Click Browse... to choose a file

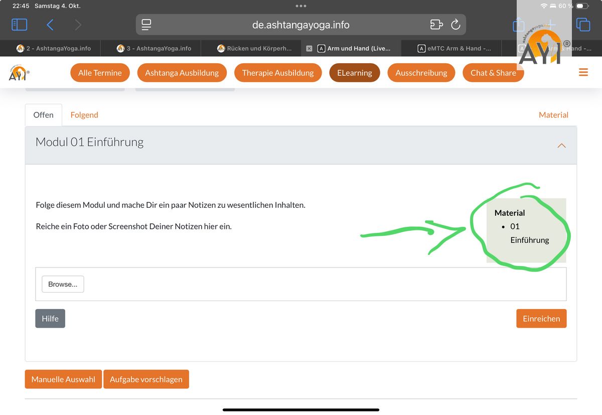click(x=63, y=284)
